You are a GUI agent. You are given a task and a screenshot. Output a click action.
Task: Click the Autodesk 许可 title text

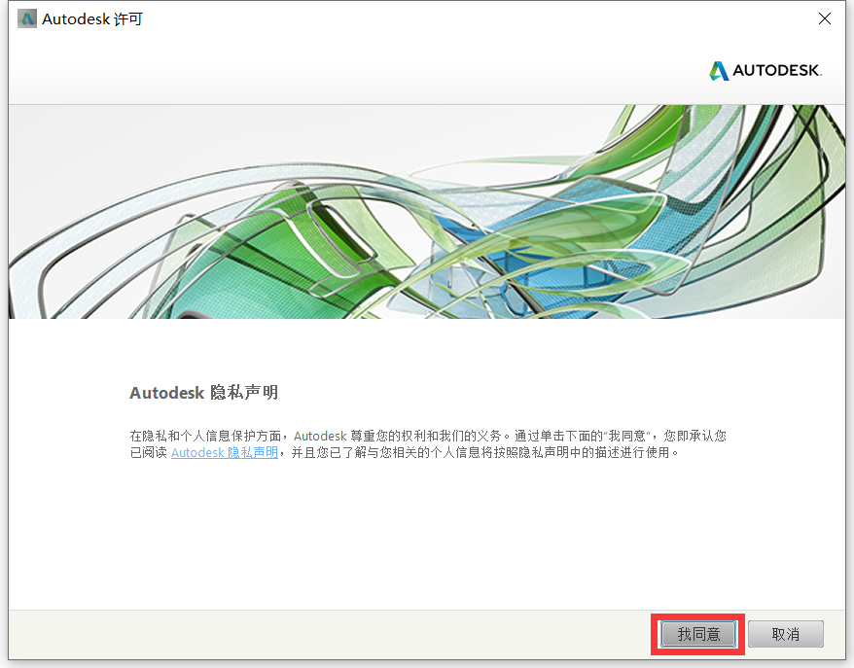tap(92, 19)
